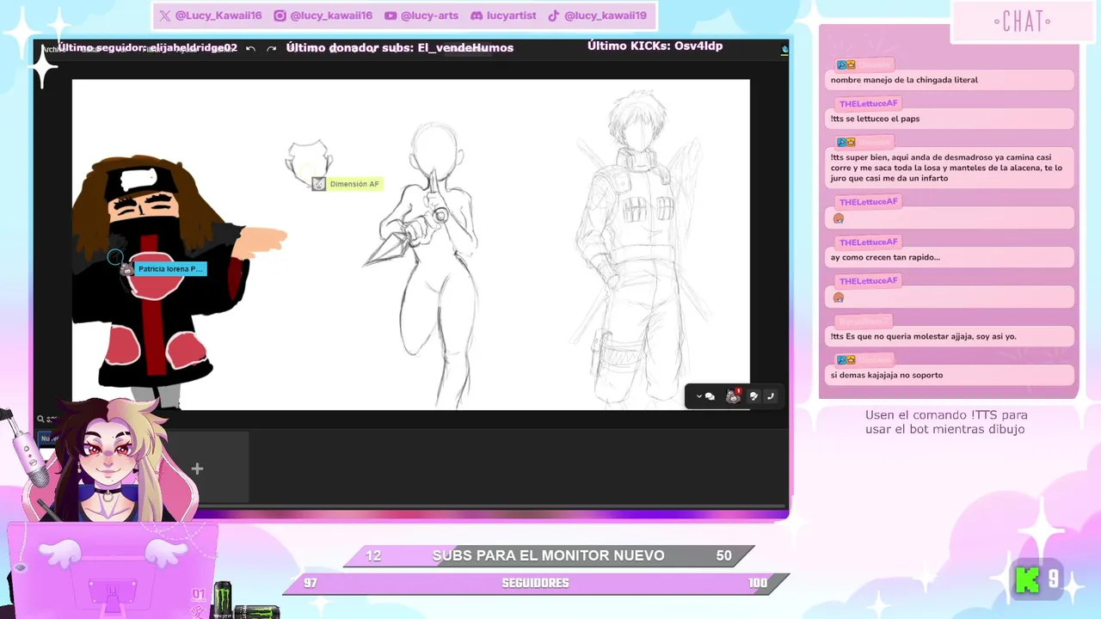This screenshot has height=619, width=1101.
Task: Click the Twitter bird icon in social bar
Action: 165,15
